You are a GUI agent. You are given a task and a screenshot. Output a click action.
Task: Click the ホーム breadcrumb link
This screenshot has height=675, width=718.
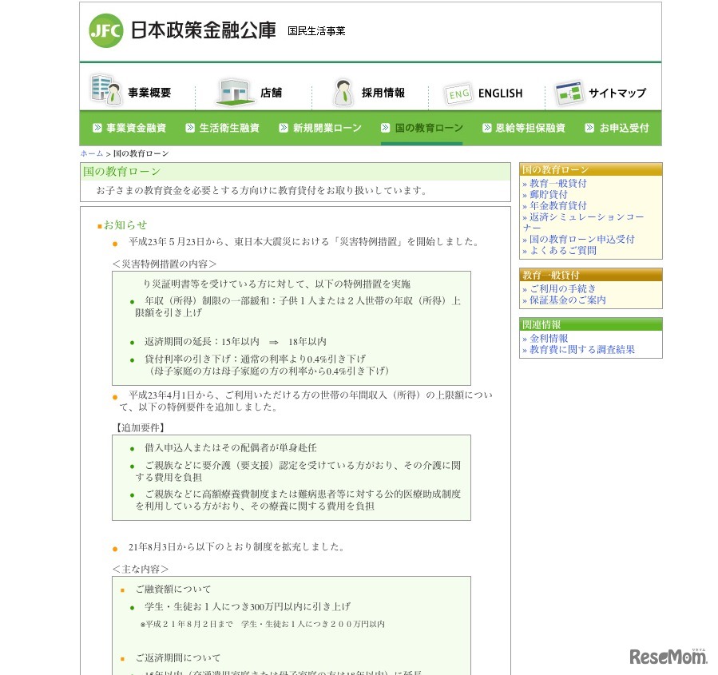click(91, 153)
